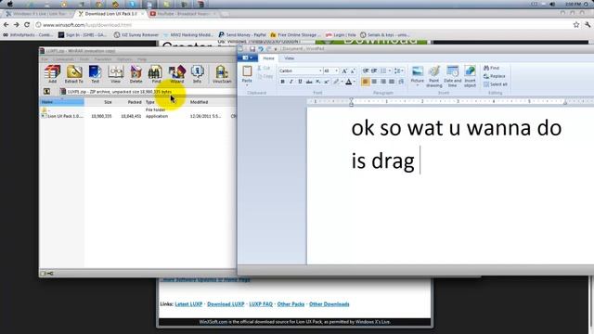Image resolution: width=594 pixels, height=334 pixels.
Task: Click Select all in WordPad
Action: [x=496, y=84]
